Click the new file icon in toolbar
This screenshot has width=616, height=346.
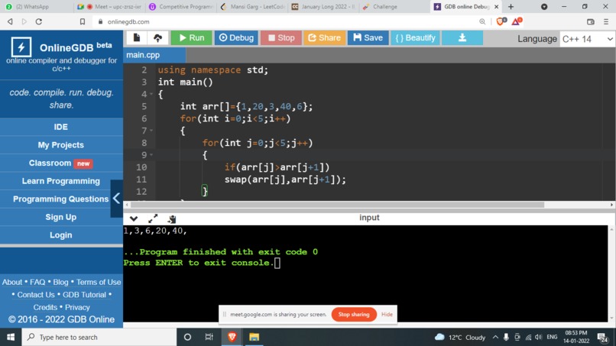[x=137, y=37]
